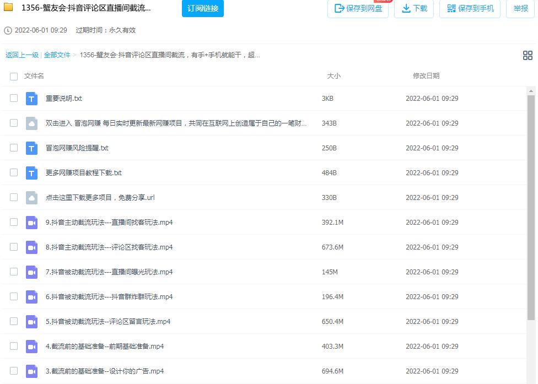This screenshot has width=538, height=384.
Task: Open 4.截流前的基础准备--前期基础准备.mp4
Action: point(105,347)
